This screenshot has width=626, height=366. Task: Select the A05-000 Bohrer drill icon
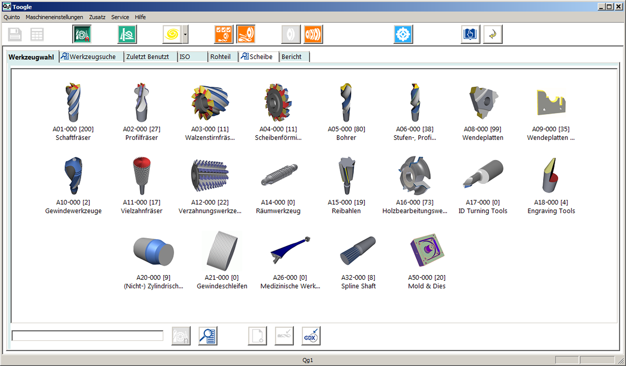point(346,103)
